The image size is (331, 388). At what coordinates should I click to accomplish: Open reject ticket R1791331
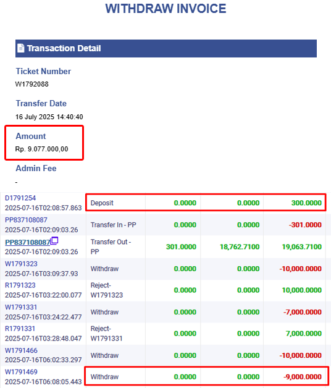pos(20,329)
